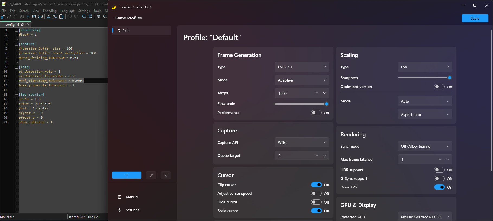
Task: Turn off the Draw FPS switch
Action: [x=439, y=187]
